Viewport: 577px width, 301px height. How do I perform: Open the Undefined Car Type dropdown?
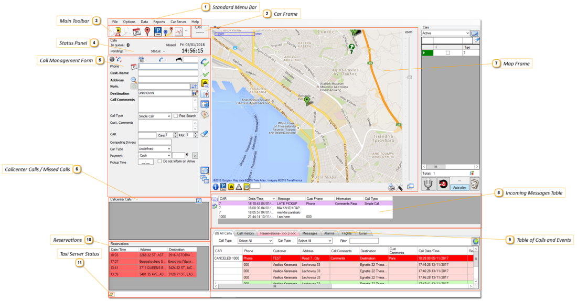point(155,148)
